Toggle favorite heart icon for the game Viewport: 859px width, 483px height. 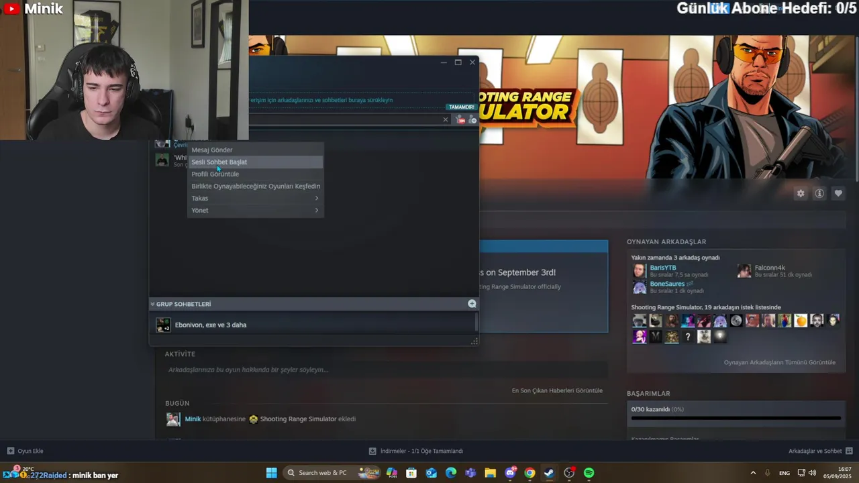[838, 193]
